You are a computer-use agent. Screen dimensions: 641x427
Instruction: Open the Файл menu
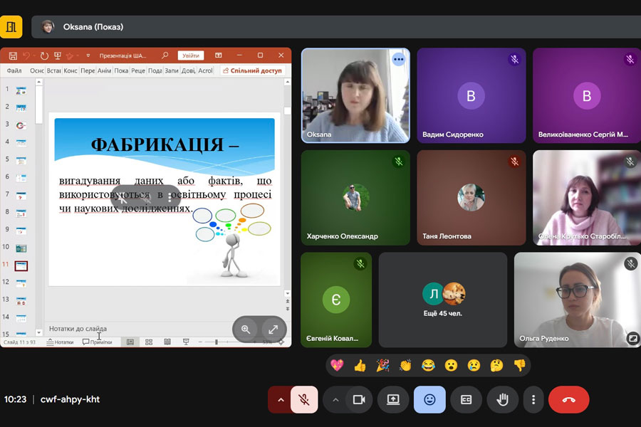14,70
